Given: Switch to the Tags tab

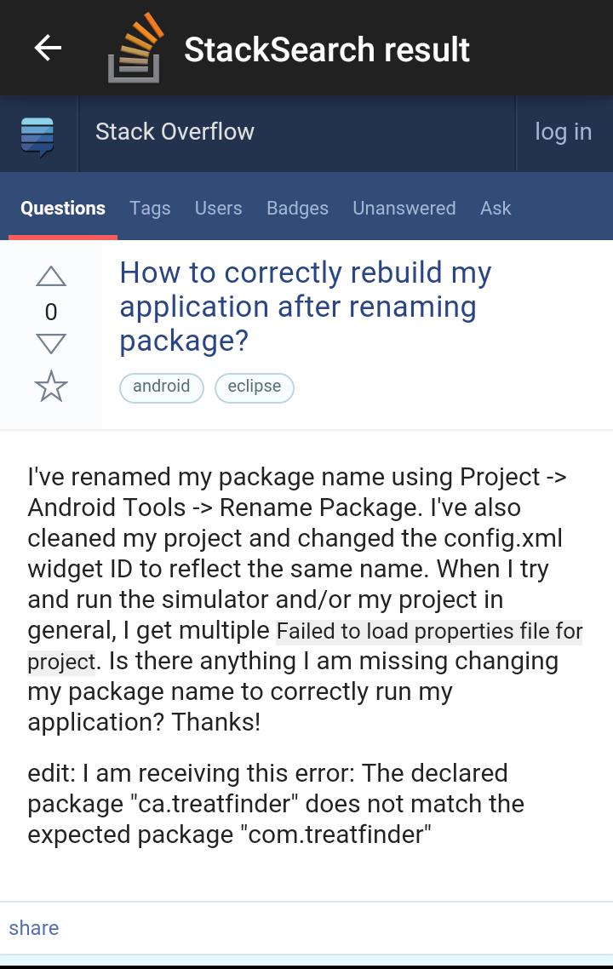Looking at the screenshot, I should pyautogui.click(x=150, y=208).
